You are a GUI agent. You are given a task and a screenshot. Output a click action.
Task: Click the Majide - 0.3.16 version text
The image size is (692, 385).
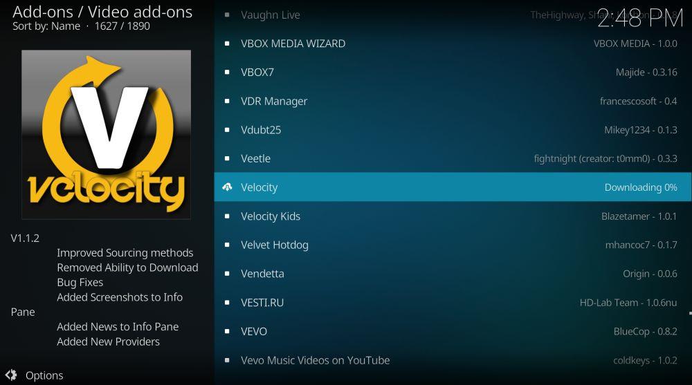point(646,73)
